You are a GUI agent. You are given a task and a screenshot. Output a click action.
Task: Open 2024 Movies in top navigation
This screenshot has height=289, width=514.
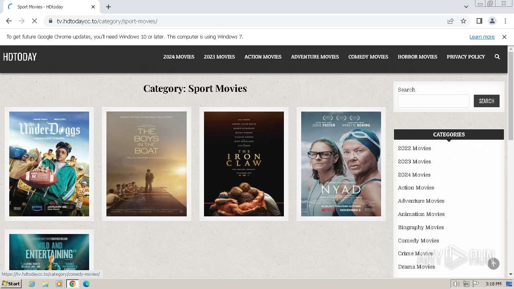point(179,57)
